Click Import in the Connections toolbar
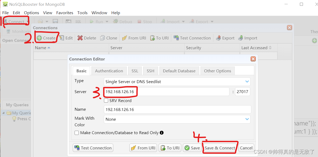This screenshot has width=318, height=157. tap(248, 38)
